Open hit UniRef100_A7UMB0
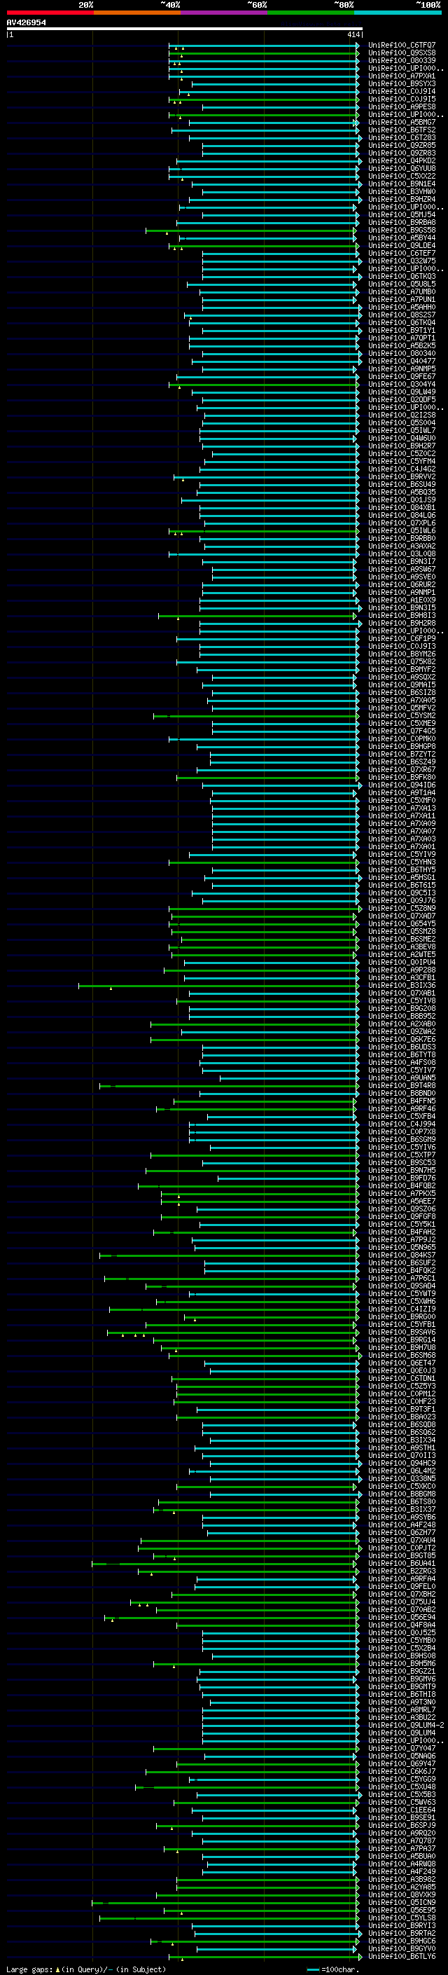Viewport: 448px width, 1975px height. [401, 291]
